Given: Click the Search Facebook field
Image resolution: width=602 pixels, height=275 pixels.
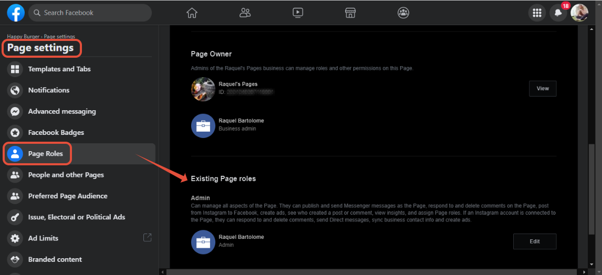Looking at the screenshot, I should [90, 13].
